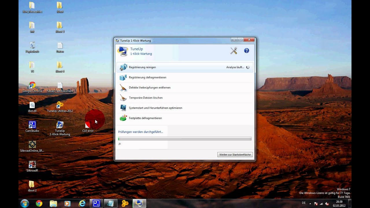Open the Windows Start menu orb
Screen dimensions: 370x208
point(25,203)
